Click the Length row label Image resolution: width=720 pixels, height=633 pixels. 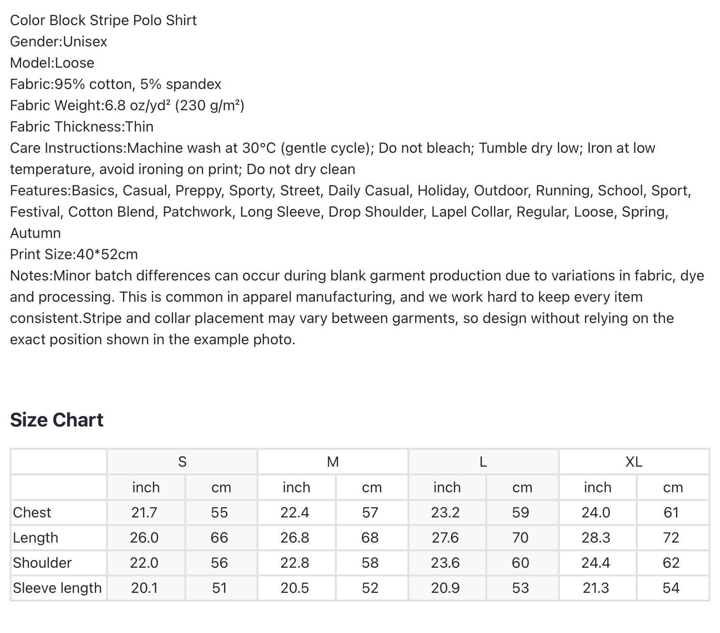pyautogui.click(x=35, y=538)
